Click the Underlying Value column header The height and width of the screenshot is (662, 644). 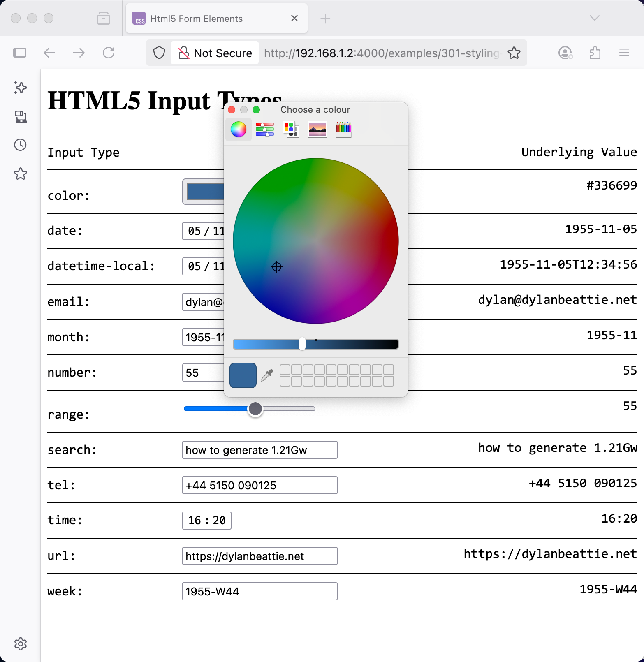coord(579,152)
